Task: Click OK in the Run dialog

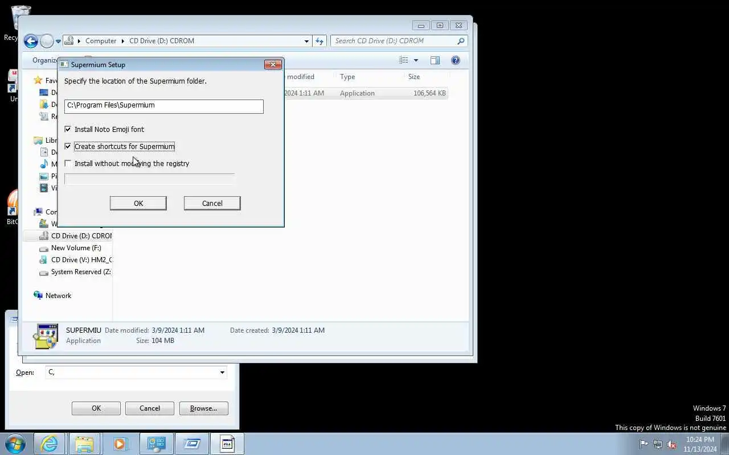Action: click(x=96, y=408)
